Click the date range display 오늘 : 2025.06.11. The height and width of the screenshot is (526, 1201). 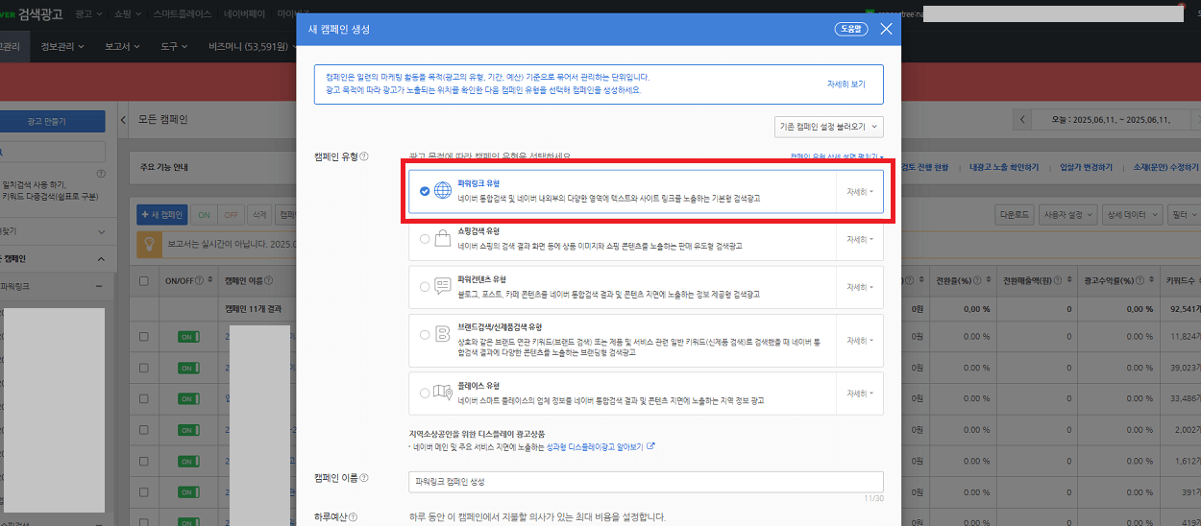click(x=1111, y=120)
